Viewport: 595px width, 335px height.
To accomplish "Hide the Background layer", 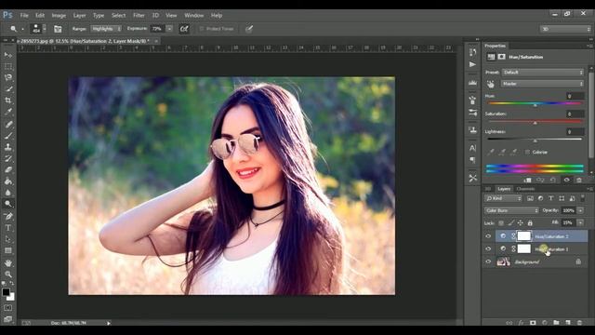I will (x=488, y=261).
